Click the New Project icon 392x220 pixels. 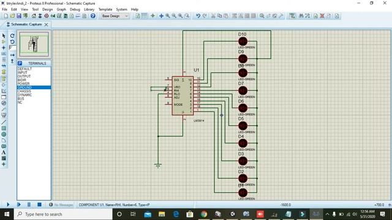point(6,16)
